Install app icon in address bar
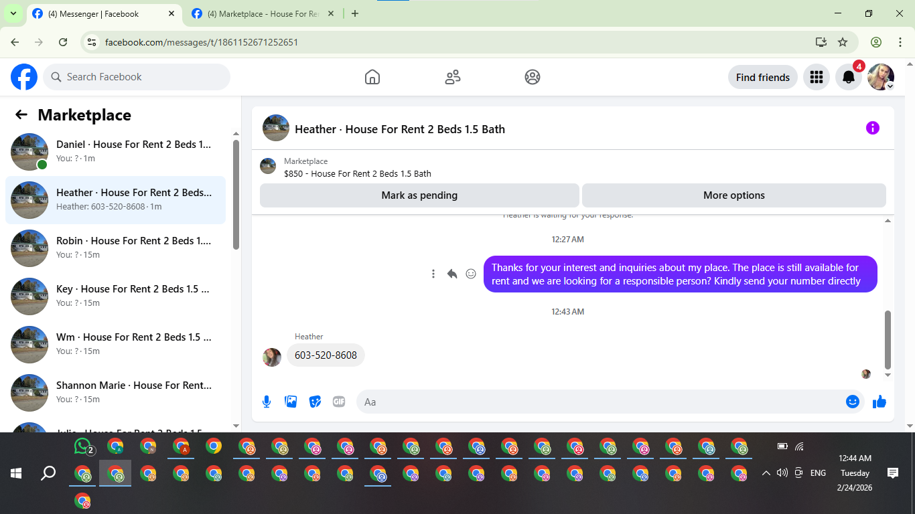This screenshot has width=915, height=514. pyautogui.click(x=821, y=42)
